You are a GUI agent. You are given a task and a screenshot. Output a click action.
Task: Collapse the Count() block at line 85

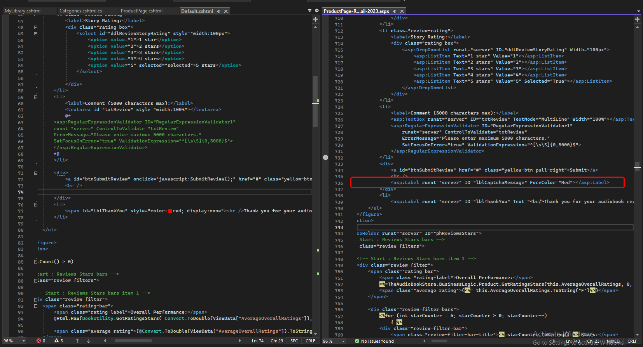point(36,262)
